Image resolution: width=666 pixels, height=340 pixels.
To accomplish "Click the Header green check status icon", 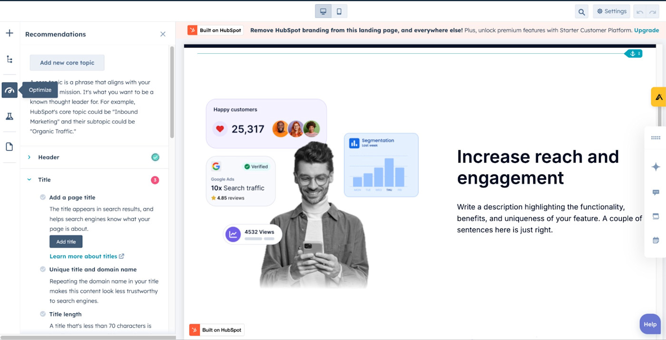I will coord(155,157).
